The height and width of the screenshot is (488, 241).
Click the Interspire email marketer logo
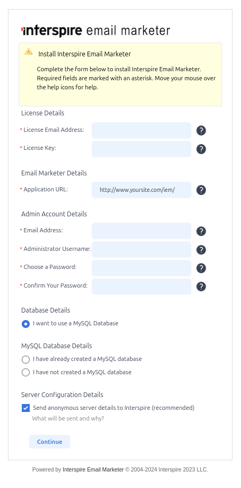pyautogui.click(x=96, y=30)
